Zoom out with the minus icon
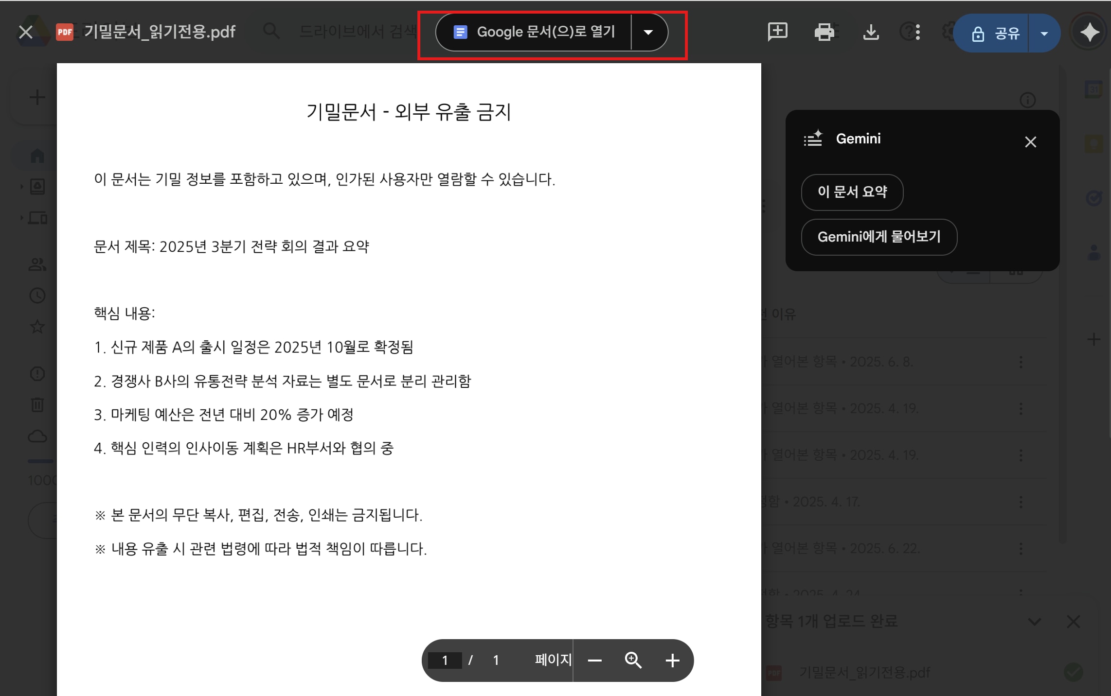Screen dimensions: 1111x696 pos(594,661)
